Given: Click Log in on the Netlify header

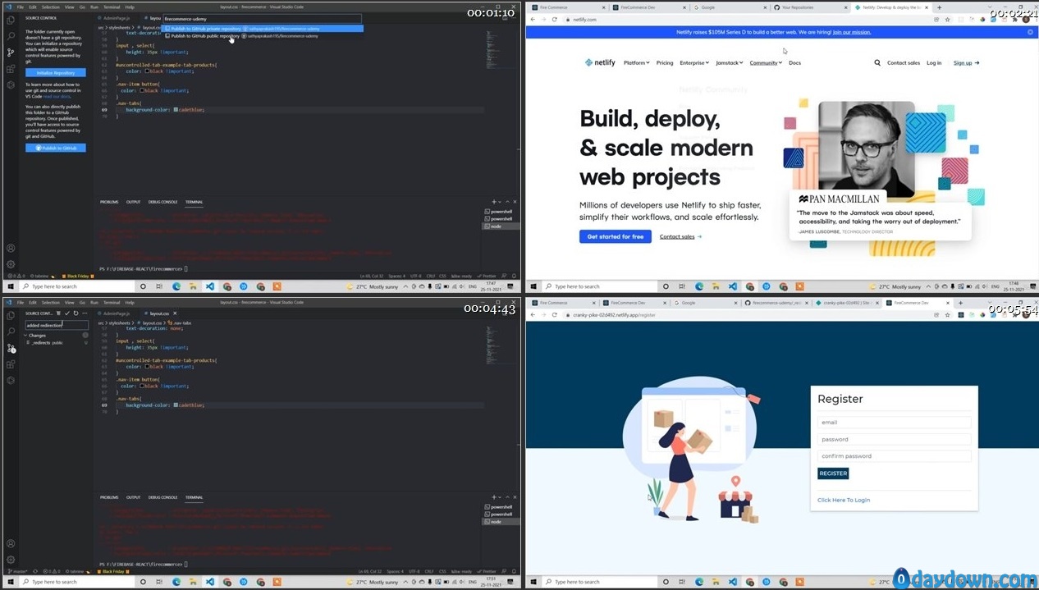Looking at the screenshot, I should (x=934, y=62).
